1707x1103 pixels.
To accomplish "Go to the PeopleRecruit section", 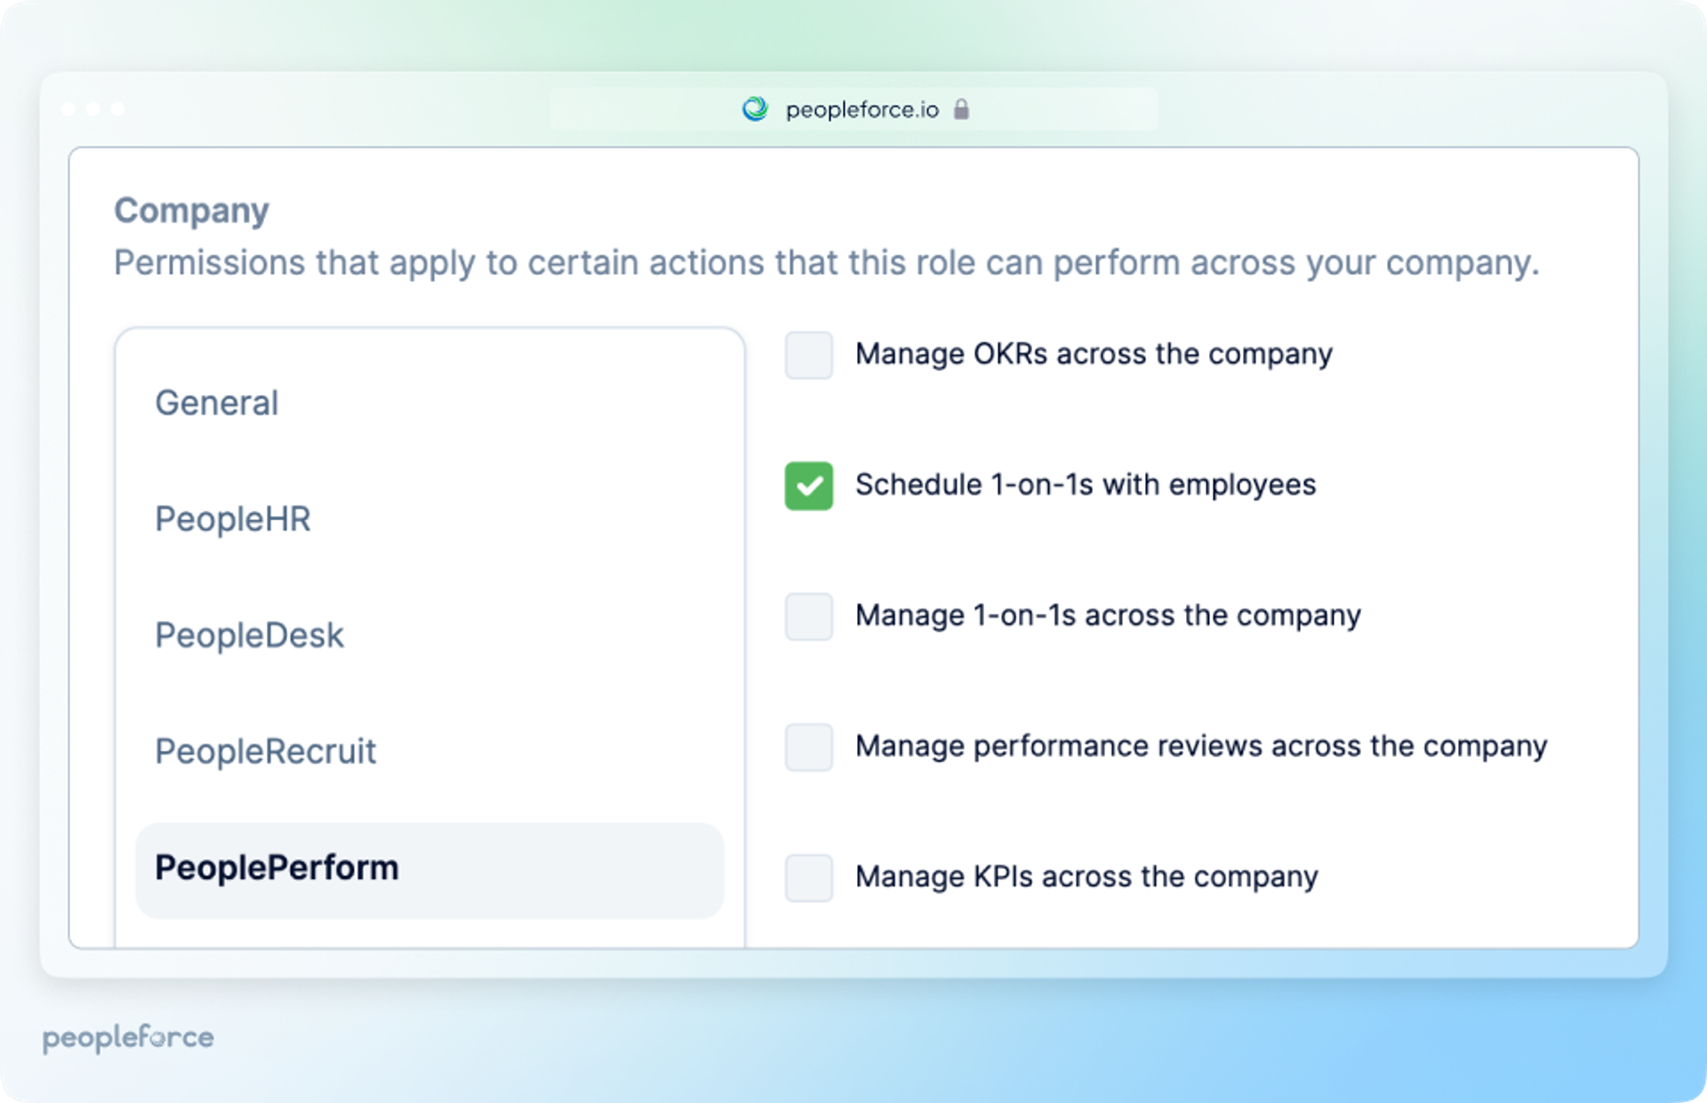I will (x=265, y=752).
